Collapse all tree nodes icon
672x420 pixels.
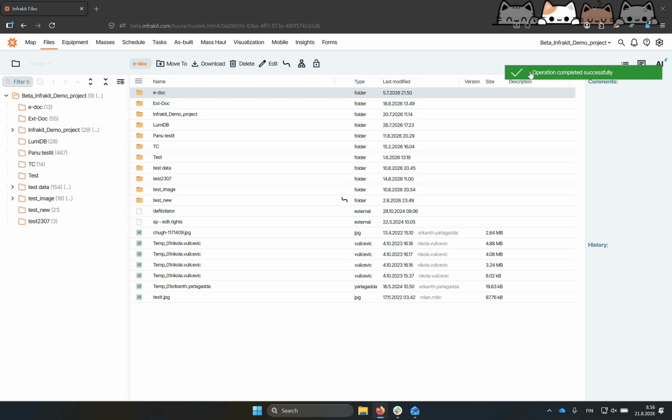[x=106, y=82]
